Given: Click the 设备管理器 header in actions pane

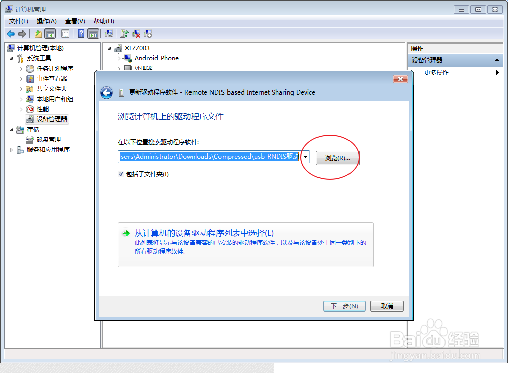Looking at the screenshot, I should pos(456,60).
